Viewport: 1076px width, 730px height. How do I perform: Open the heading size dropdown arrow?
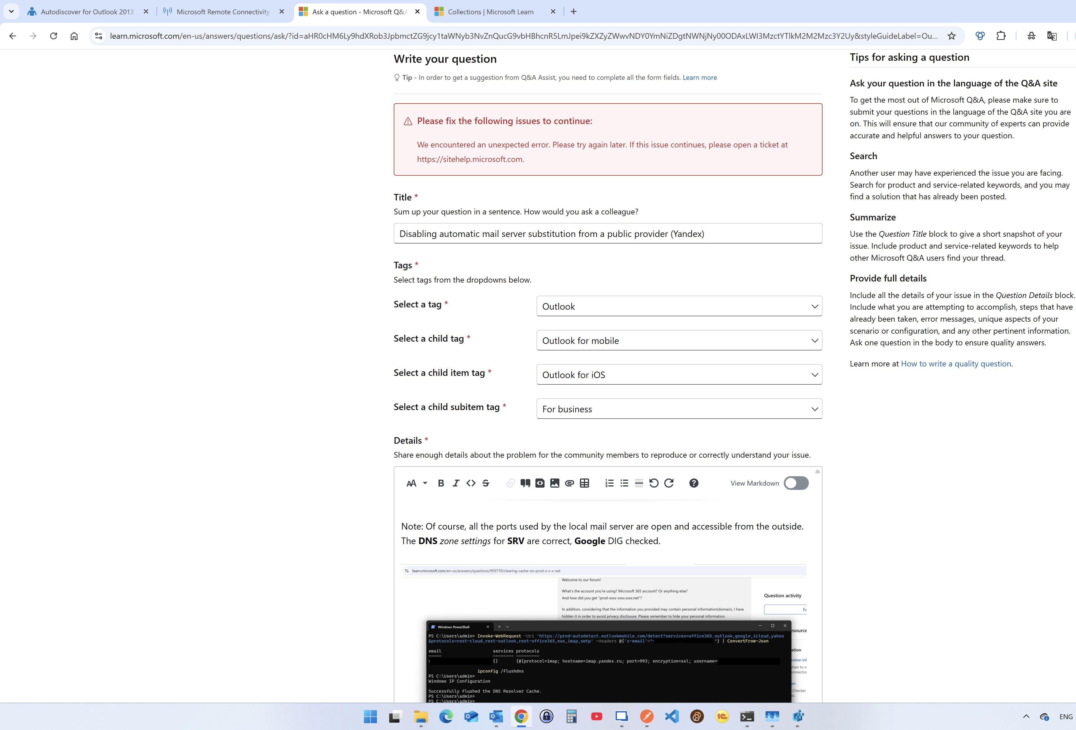click(425, 483)
